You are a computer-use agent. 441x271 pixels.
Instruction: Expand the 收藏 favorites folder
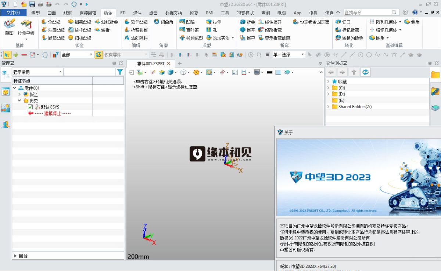point(328,82)
